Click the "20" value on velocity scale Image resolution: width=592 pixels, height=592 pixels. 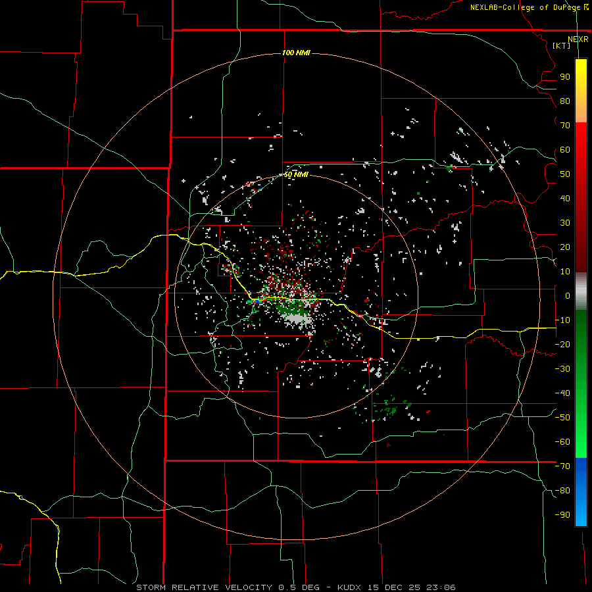pyautogui.click(x=565, y=247)
